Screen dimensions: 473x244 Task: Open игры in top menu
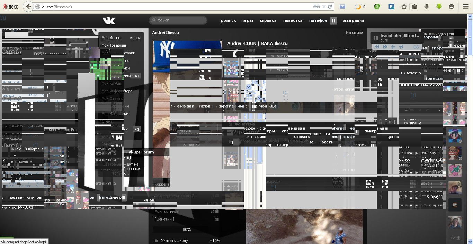click(248, 20)
